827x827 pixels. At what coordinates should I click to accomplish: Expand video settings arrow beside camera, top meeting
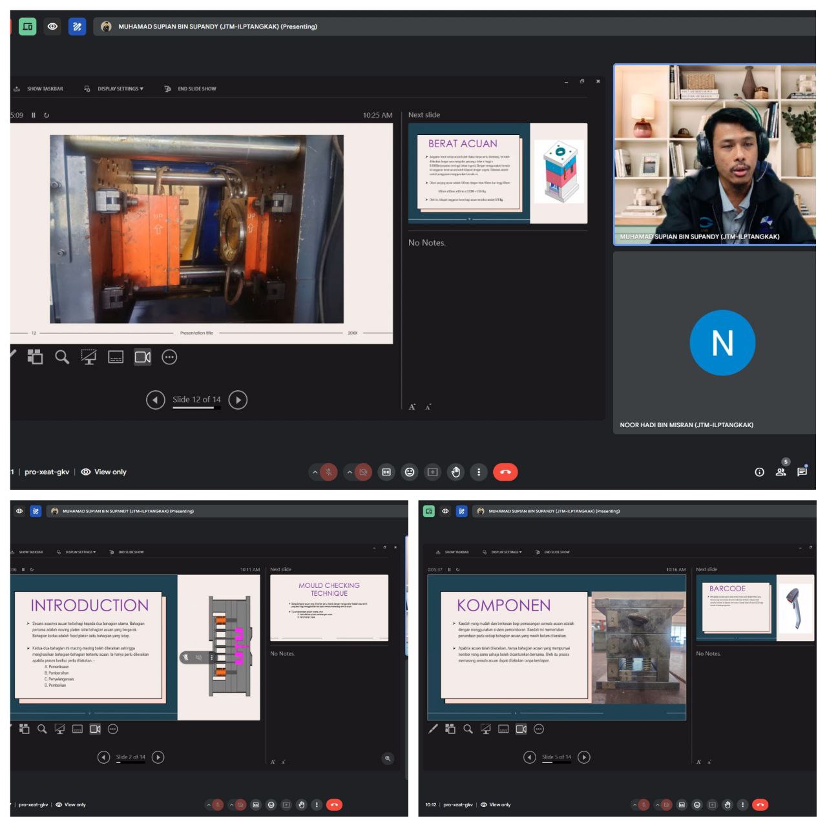[x=350, y=472]
